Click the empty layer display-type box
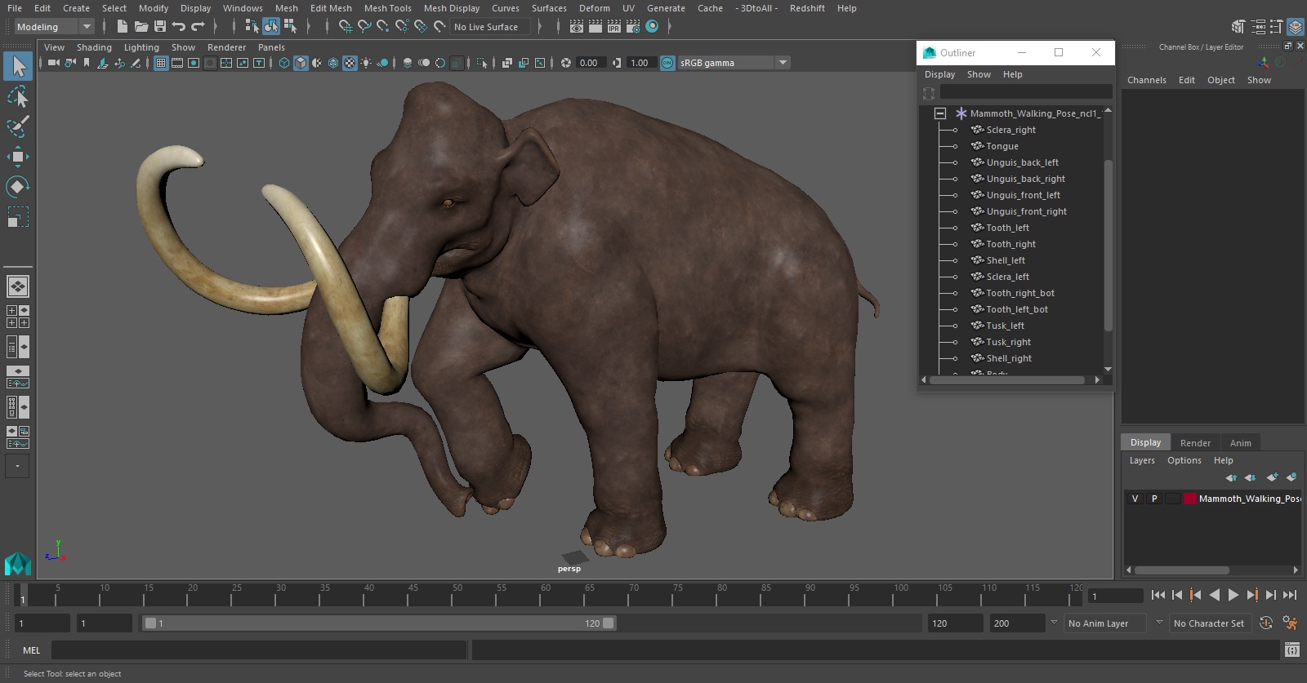This screenshot has width=1307, height=683. click(1173, 499)
